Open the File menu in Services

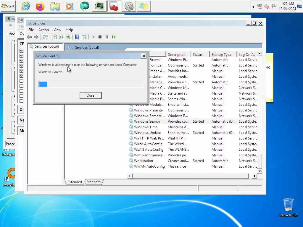pos(31,30)
